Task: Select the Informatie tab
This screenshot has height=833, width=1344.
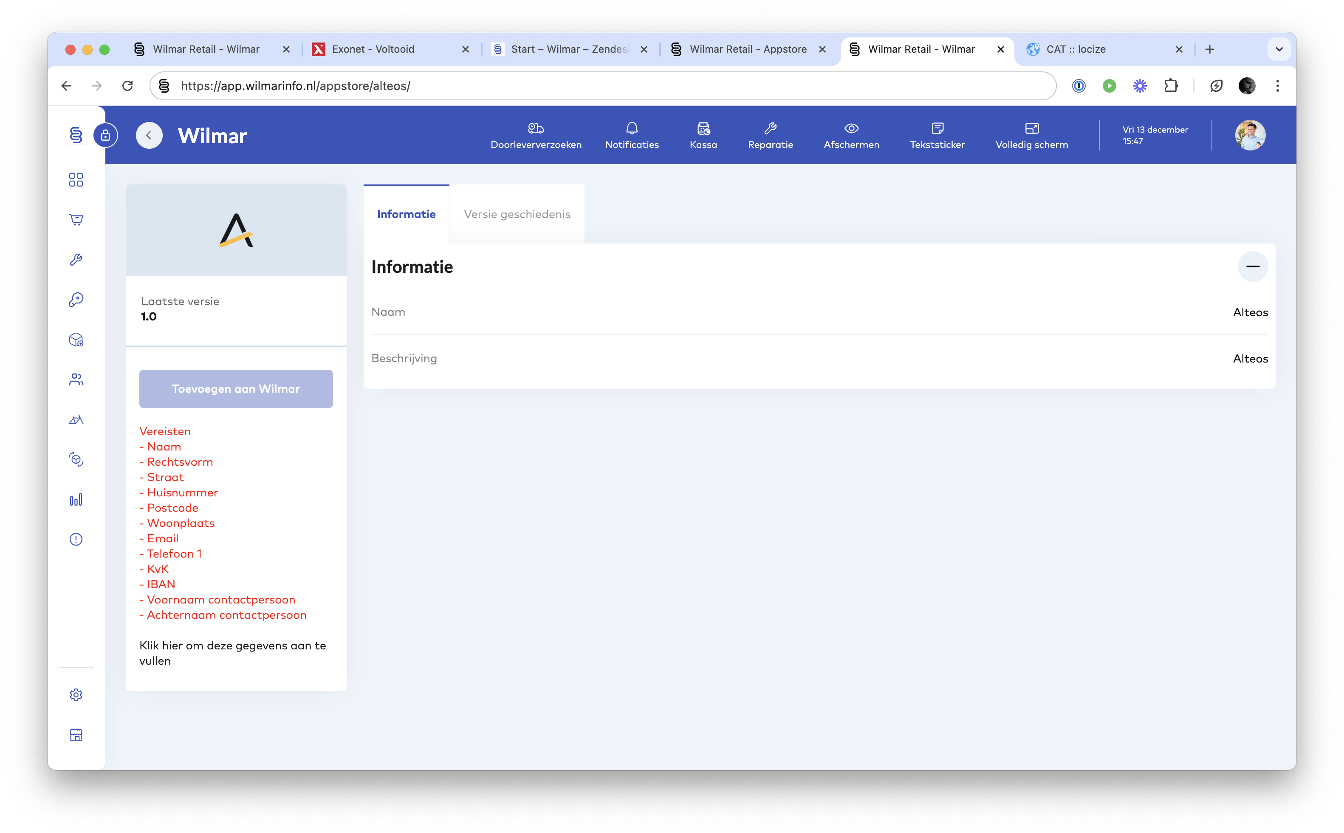Action: point(406,214)
